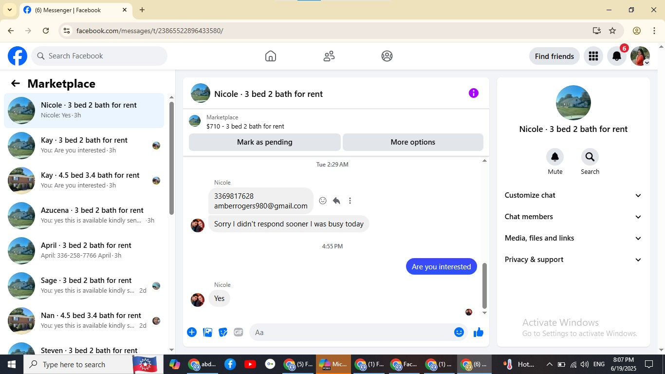Open Chrome profile icon
The image size is (665, 374).
(637, 31)
